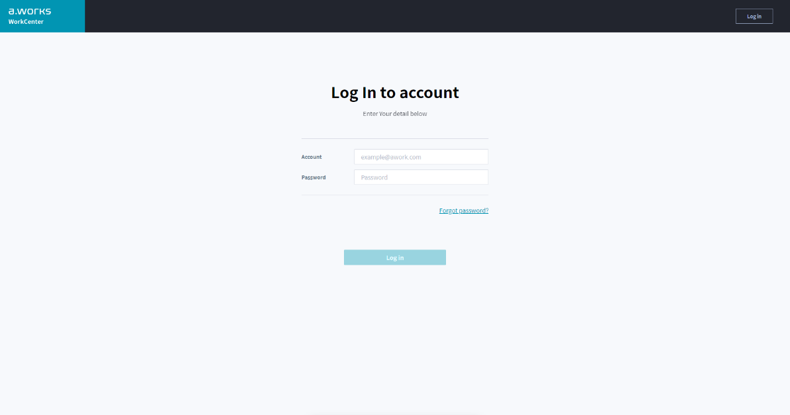Place cursor in box showing 'Password' placeholder
This screenshot has height=415, width=790.
pos(421,177)
